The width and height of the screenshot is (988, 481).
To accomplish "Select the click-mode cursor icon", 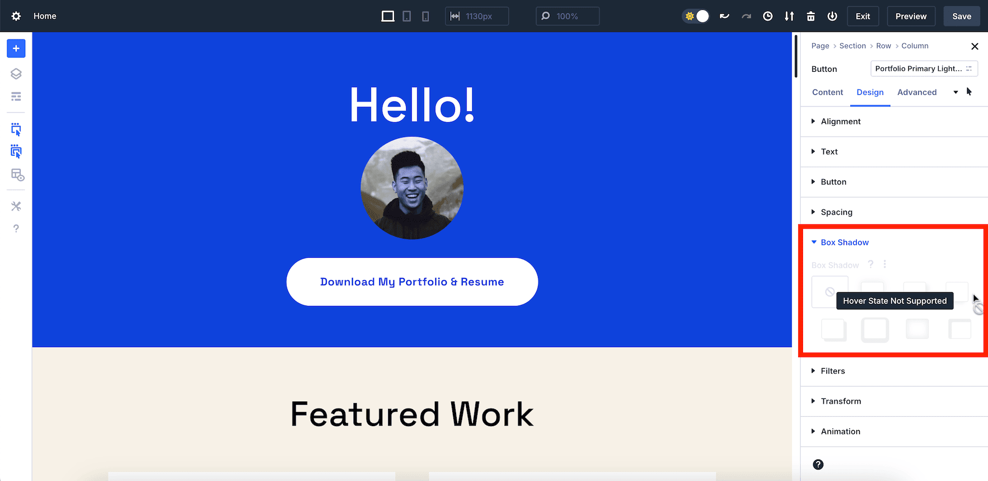I will click(x=16, y=129).
